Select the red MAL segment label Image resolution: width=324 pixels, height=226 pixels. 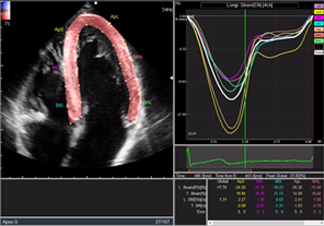pyautogui.click(x=138, y=57)
